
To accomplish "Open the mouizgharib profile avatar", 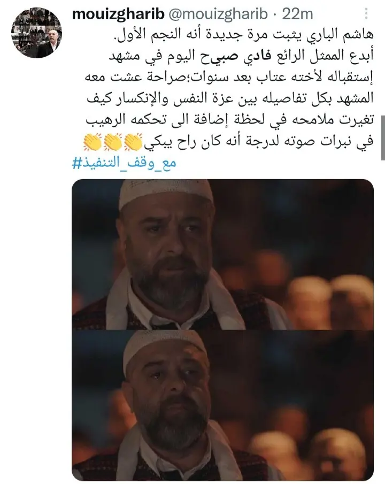I will click(36, 33).
